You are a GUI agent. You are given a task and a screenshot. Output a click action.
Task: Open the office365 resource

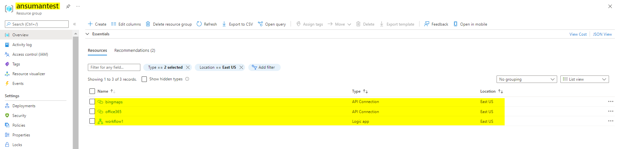tap(113, 112)
